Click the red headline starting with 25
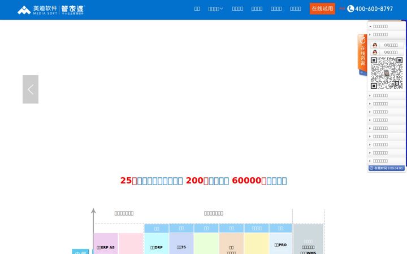 pyautogui.click(x=203, y=181)
